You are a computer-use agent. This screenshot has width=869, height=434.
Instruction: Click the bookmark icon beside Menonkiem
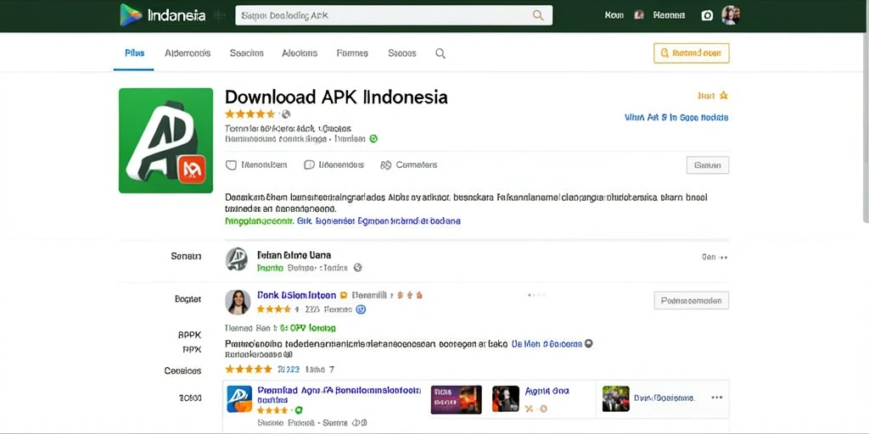click(231, 164)
